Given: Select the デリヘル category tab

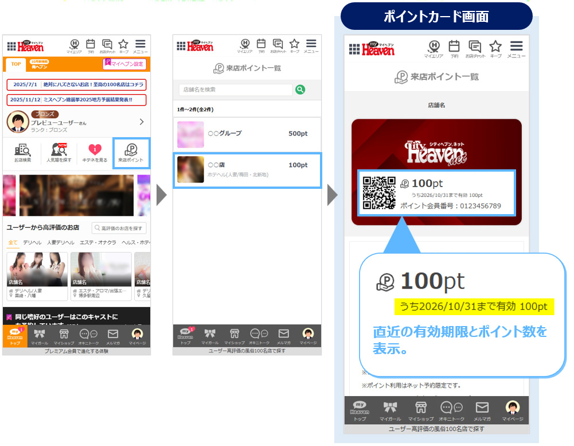Looking at the screenshot, I should (32, 242).
